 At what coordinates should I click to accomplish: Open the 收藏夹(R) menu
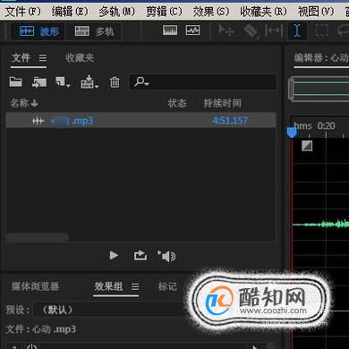pos(263,12)
